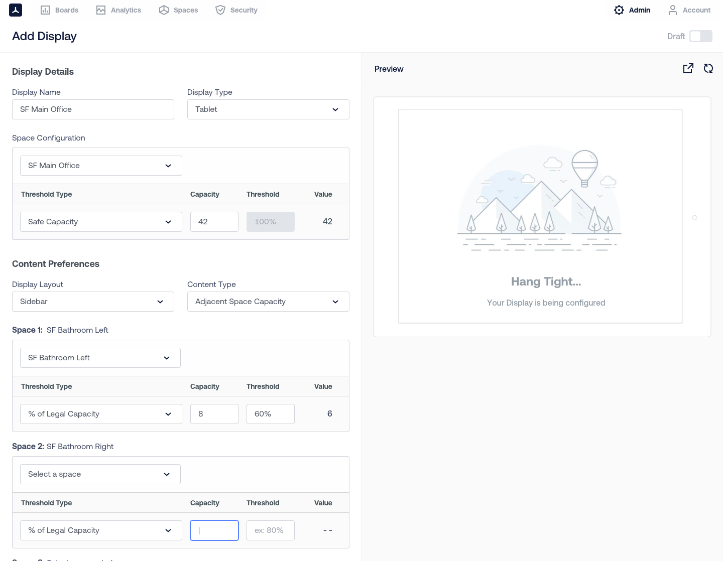Open the Safe Capacity threshold type dropdown

101,222
